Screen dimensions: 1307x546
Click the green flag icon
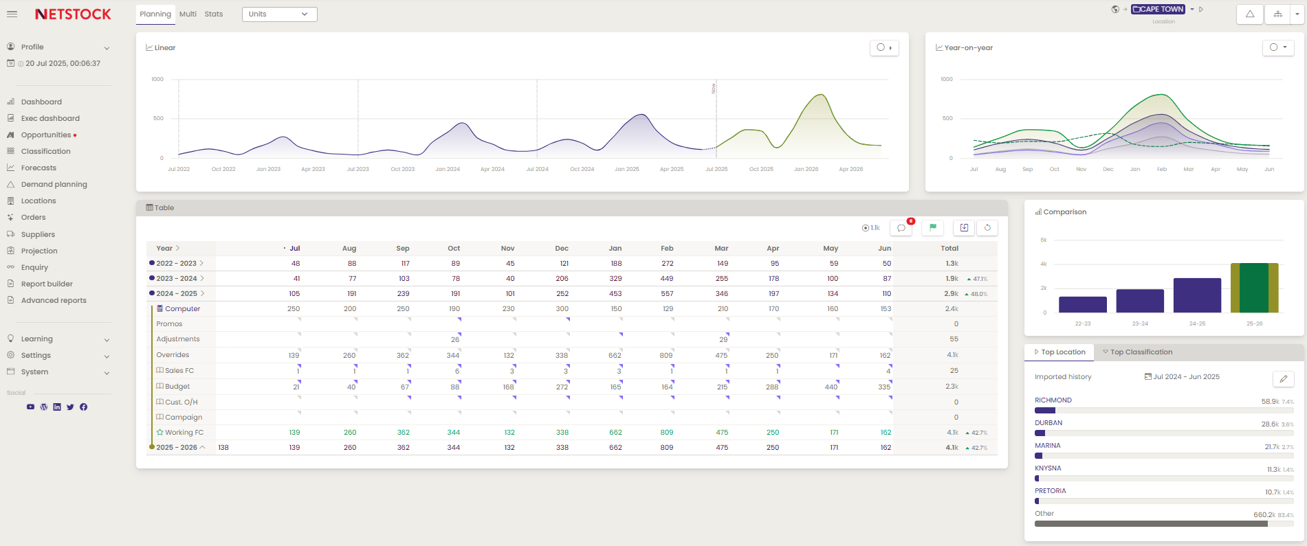coord(933,228)
